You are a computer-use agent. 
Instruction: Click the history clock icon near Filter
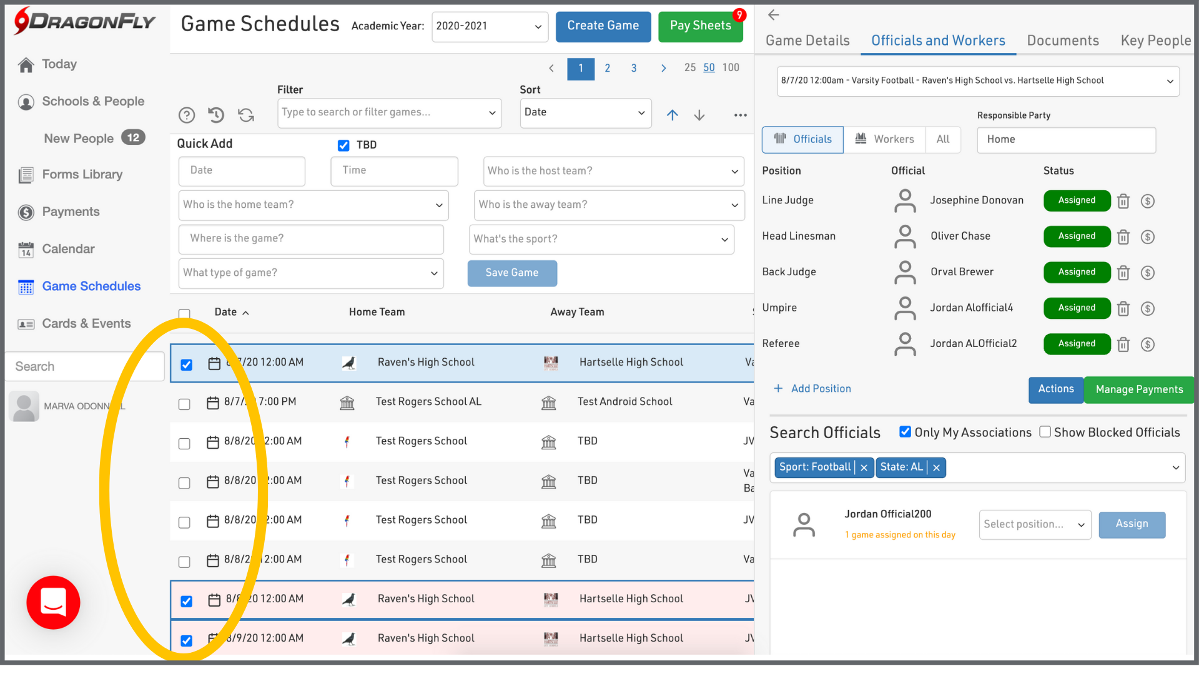point(216,115)
